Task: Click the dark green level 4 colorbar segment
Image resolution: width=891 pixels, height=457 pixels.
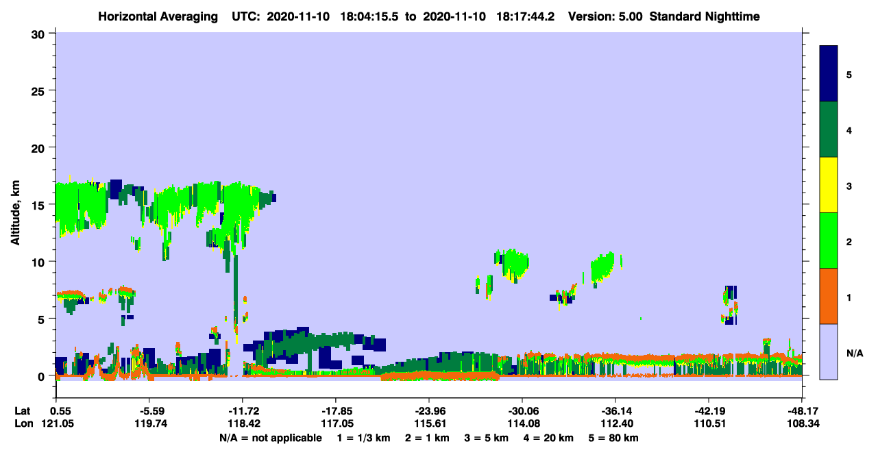Action: pyautogui.click(x=829, y=129)
